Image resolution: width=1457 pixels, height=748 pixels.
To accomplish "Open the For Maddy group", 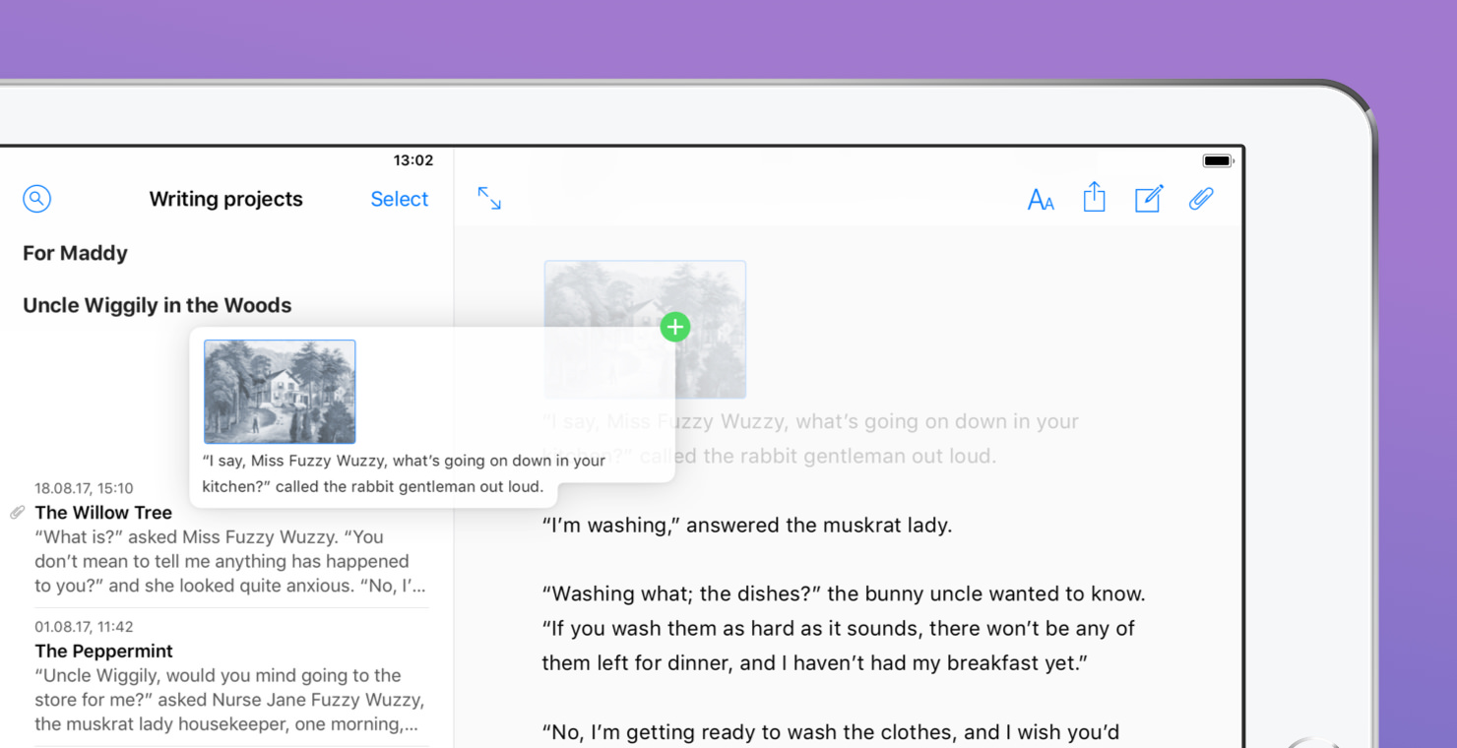I will click(x=75, y=253).
